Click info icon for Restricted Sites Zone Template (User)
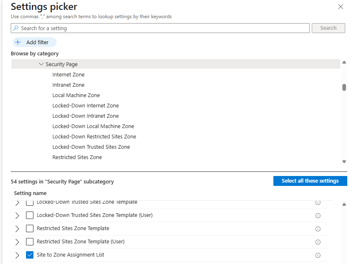Image resolution: width=351 pixels, height=264 pixels. tap(318, 242)
